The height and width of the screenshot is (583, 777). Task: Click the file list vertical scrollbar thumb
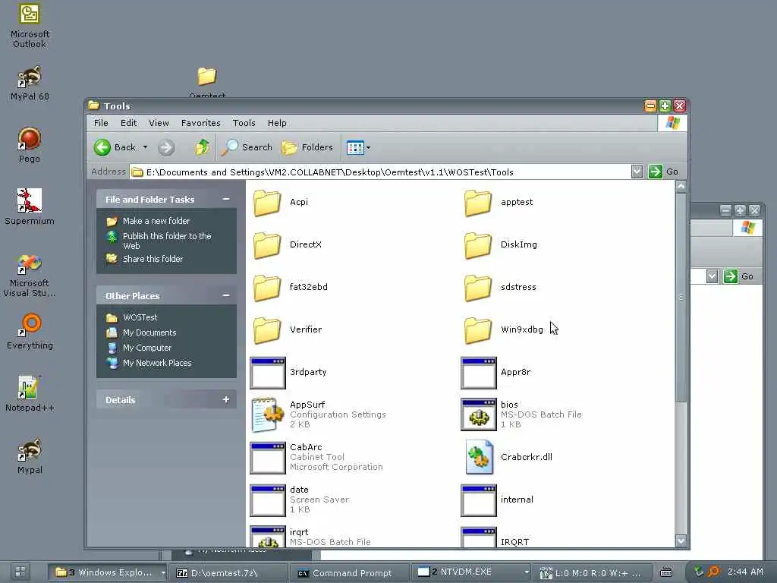[681, 298]
